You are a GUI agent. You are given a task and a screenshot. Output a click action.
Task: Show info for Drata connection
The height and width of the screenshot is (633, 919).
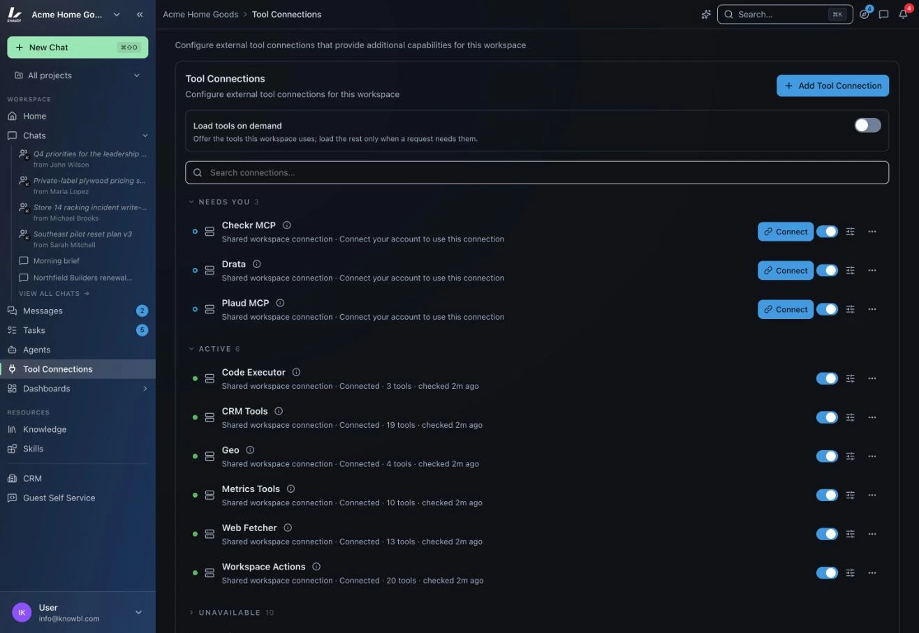pyautogui.click(x=257, y=265)
